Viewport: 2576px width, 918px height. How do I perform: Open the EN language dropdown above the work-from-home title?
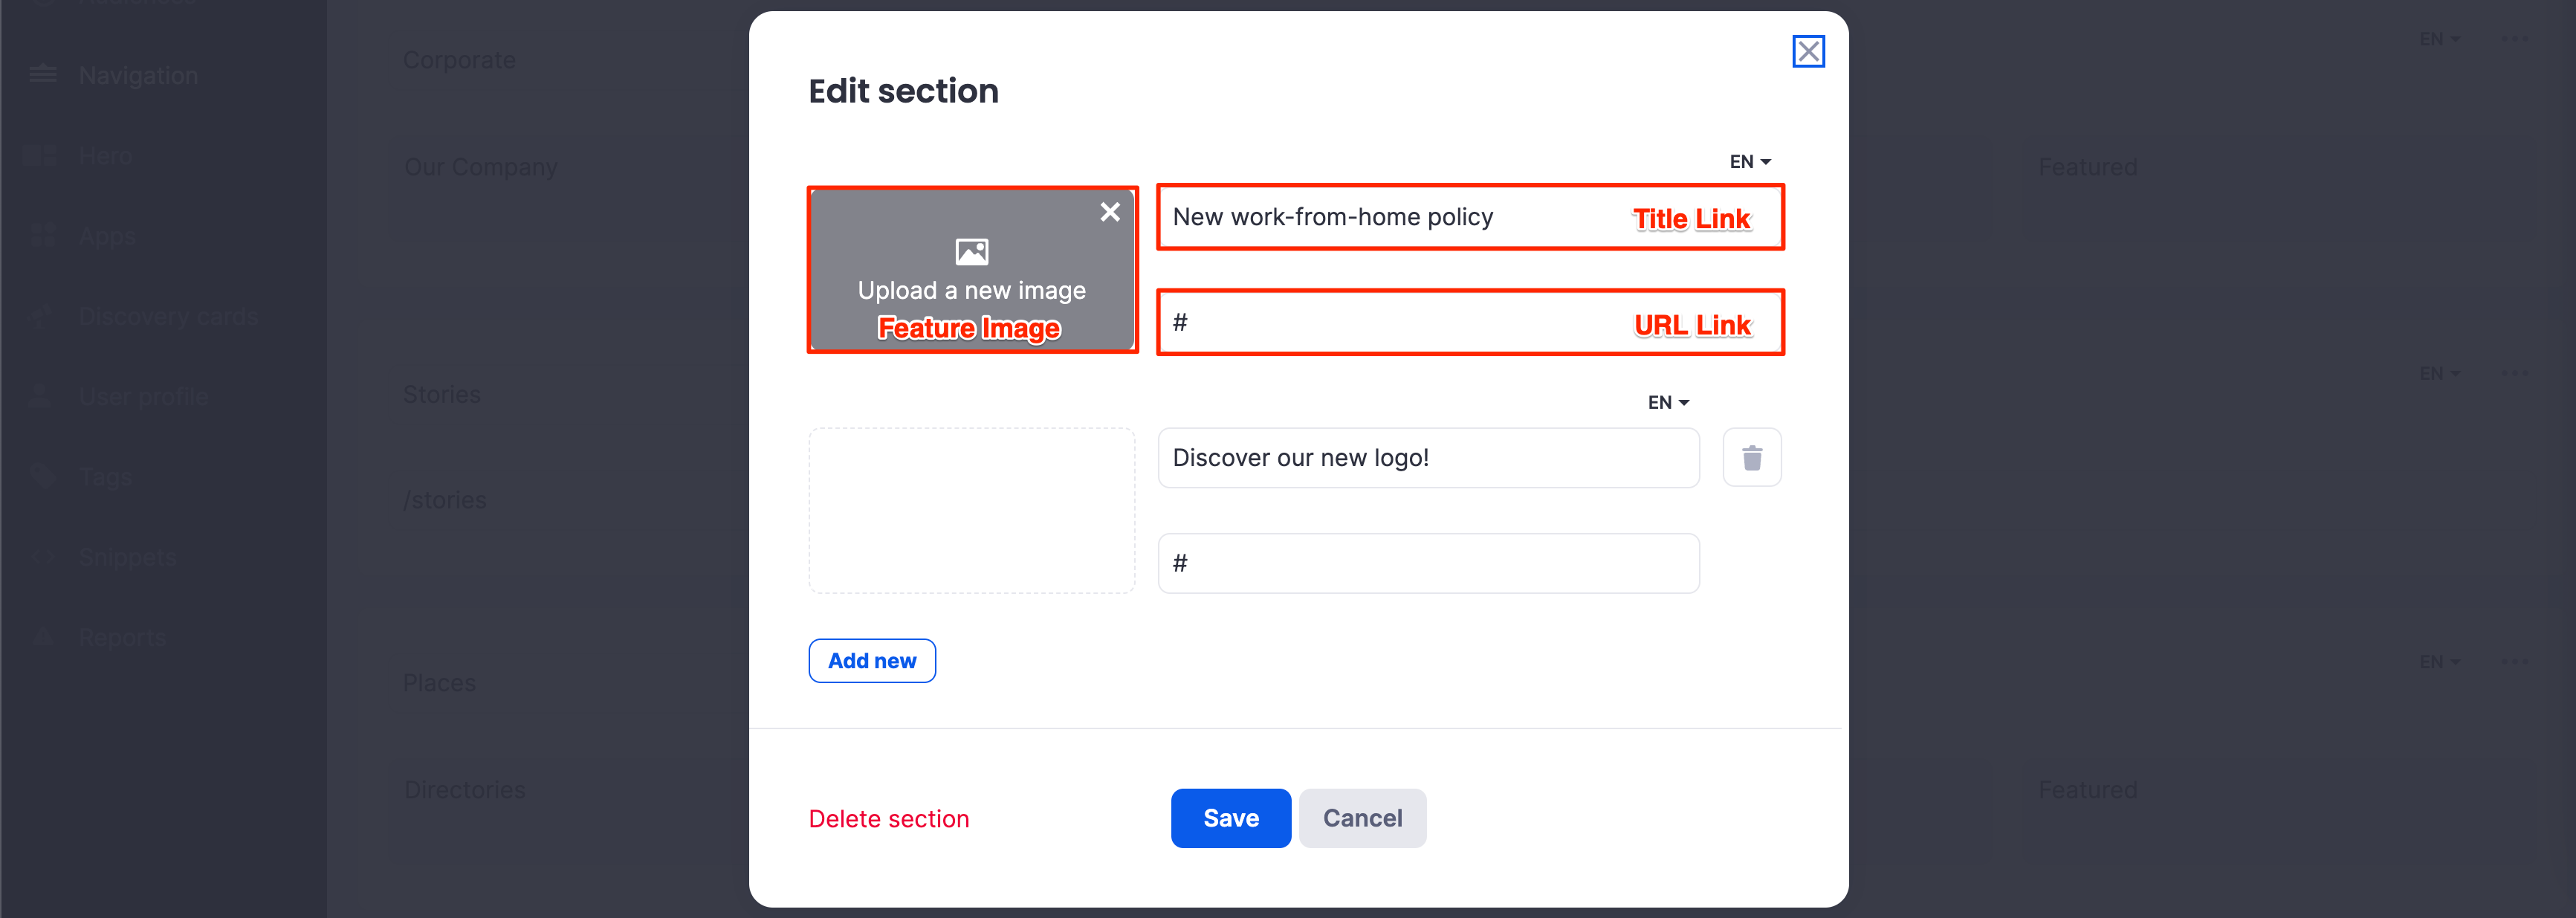[1749, 162]
